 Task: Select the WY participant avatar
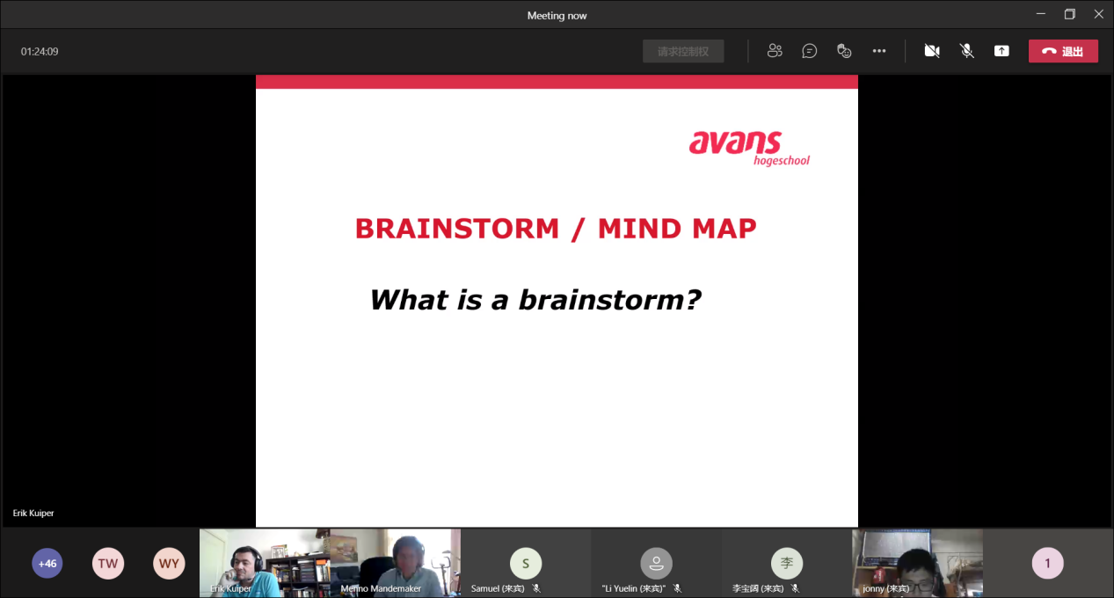click(169, 564)
